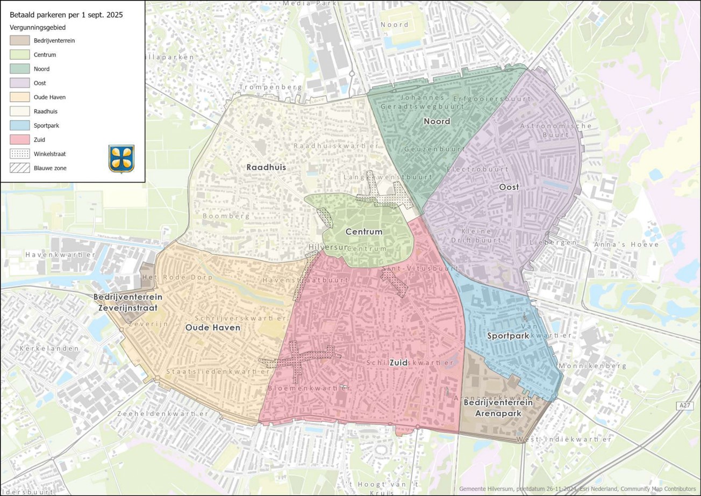Click the Blauwe zone hatched legend symbol

point(19,168)
